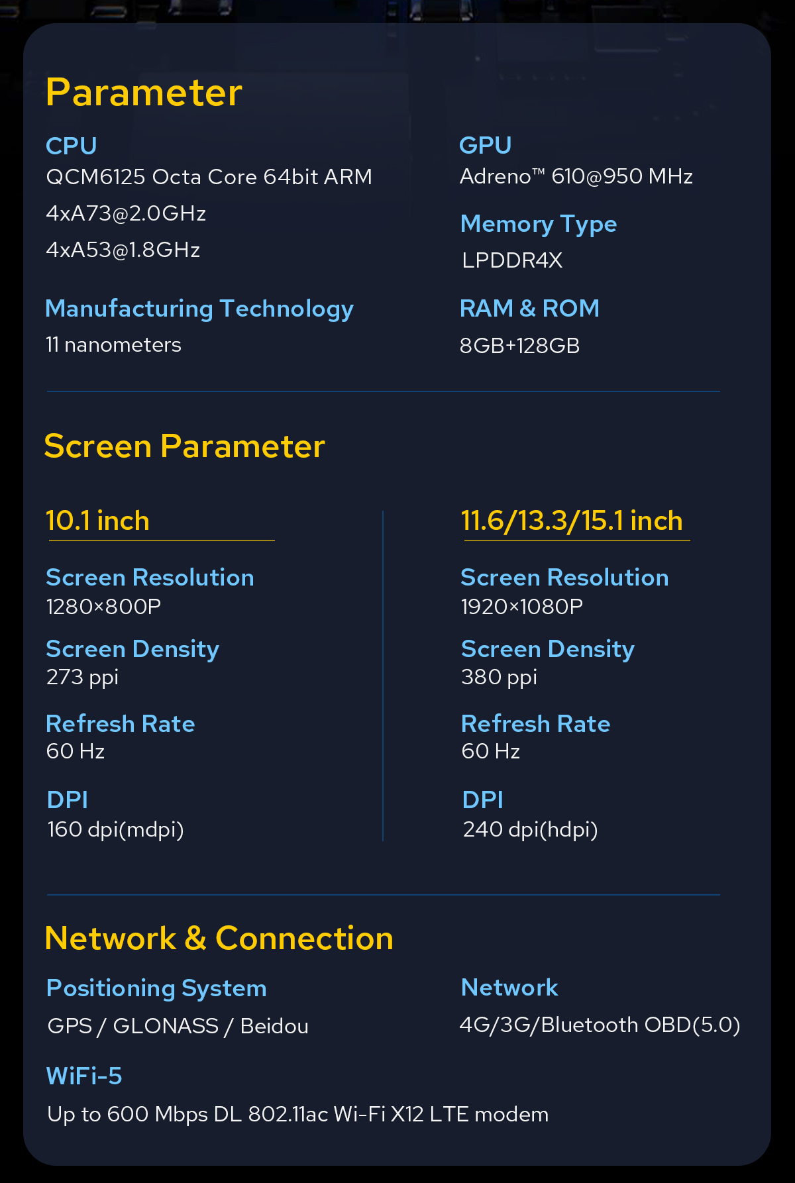Select the Manufacturing Technology heading
This screenshot has height=1183, width=795.
pos(199,309)
